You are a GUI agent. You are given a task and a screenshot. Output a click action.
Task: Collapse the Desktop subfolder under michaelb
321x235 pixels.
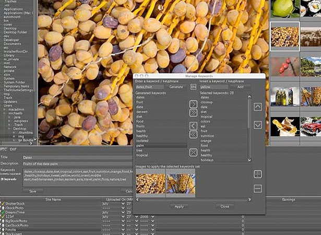click(x=9, y=128)
